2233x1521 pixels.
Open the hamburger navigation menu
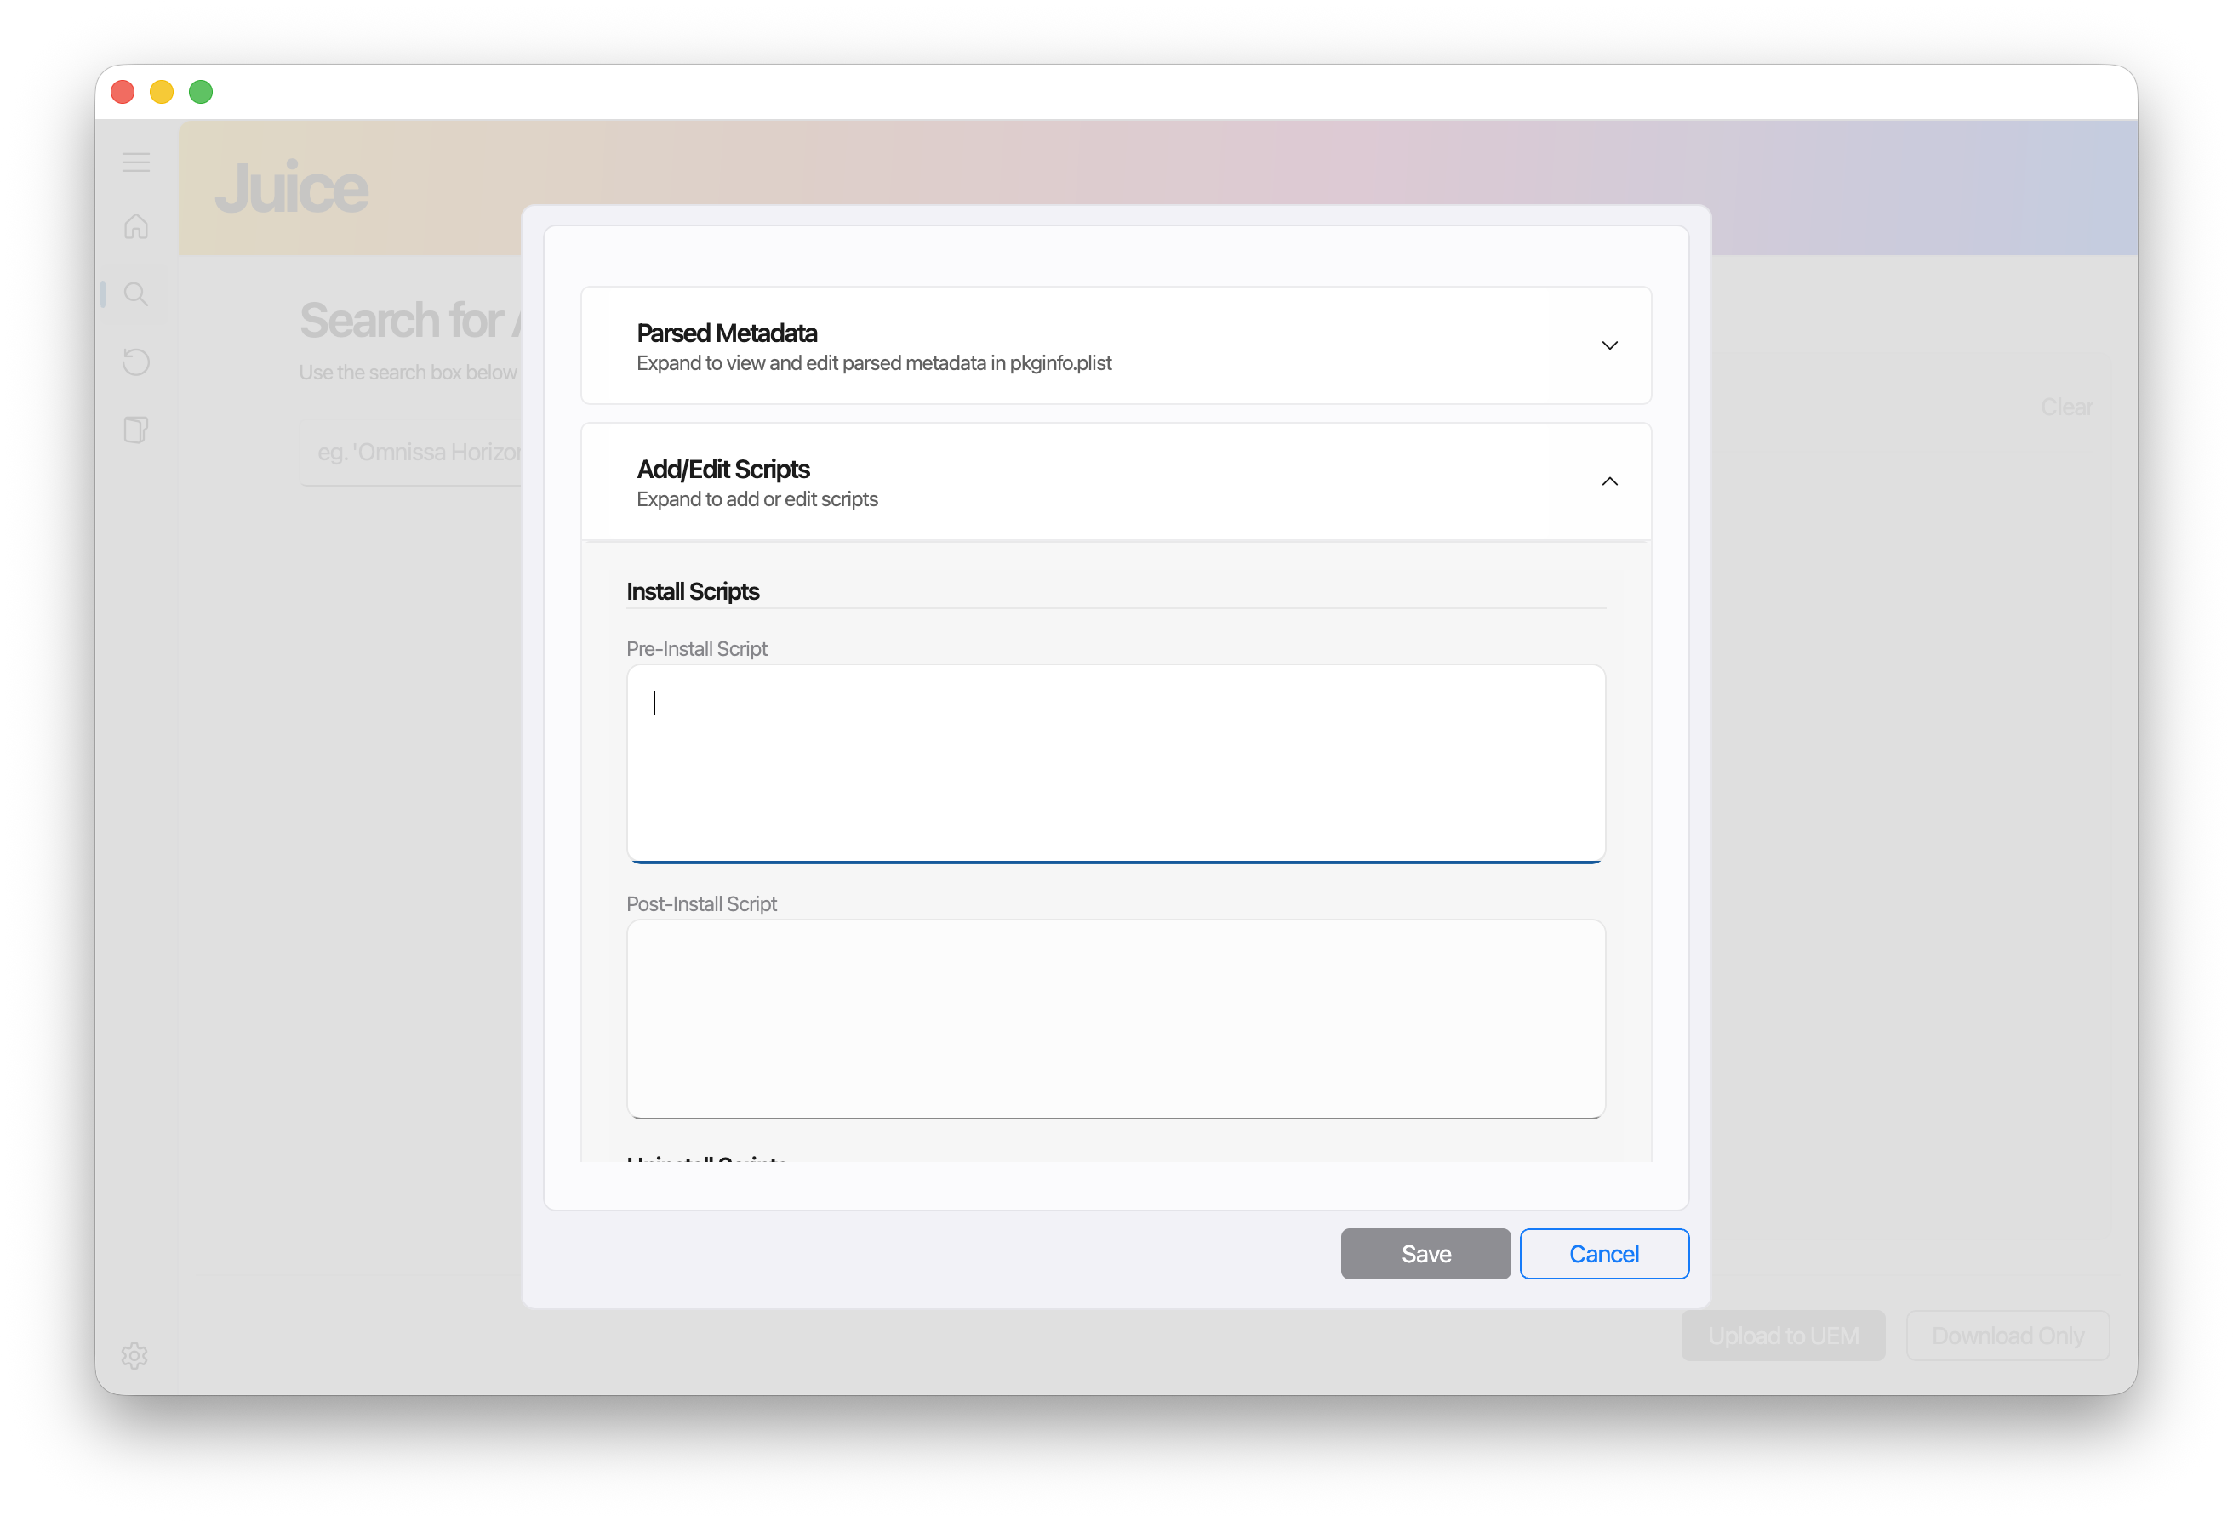(x=136, y=162)
